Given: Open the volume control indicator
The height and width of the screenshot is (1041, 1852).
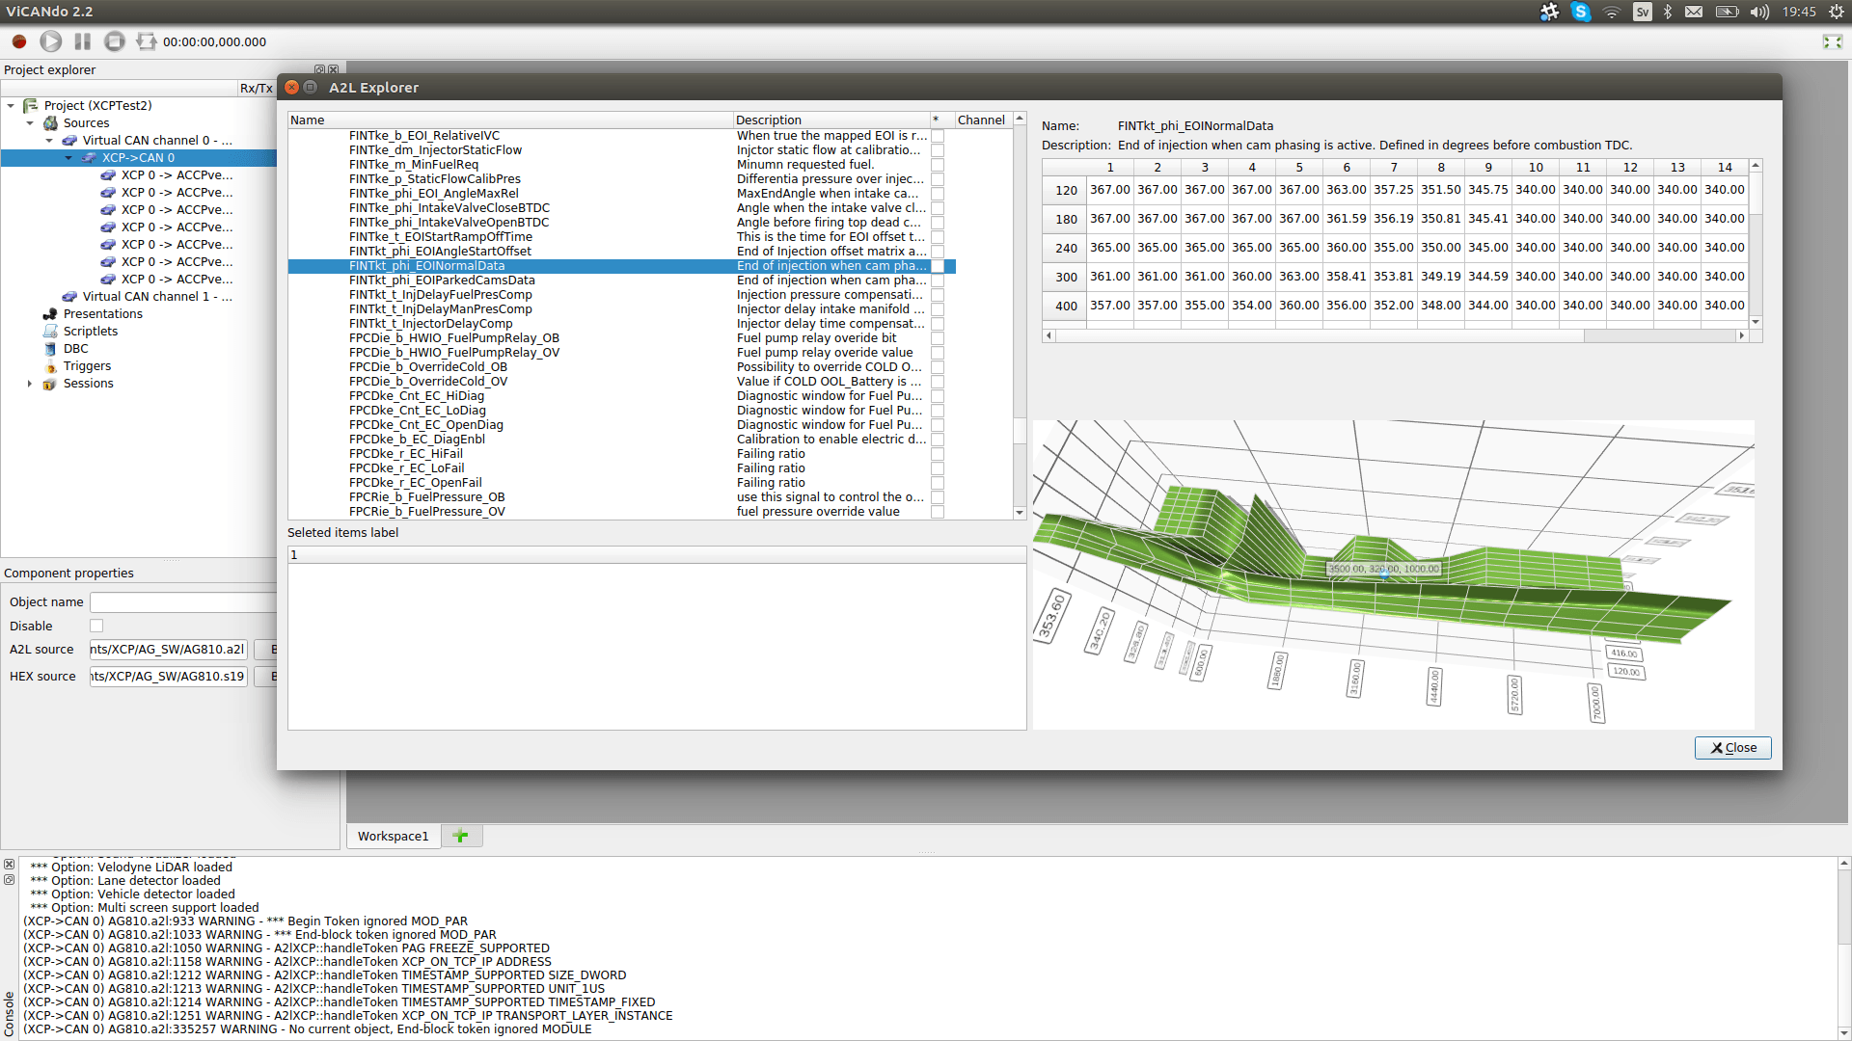Looking at the screenshot, I should [1759, 12].
